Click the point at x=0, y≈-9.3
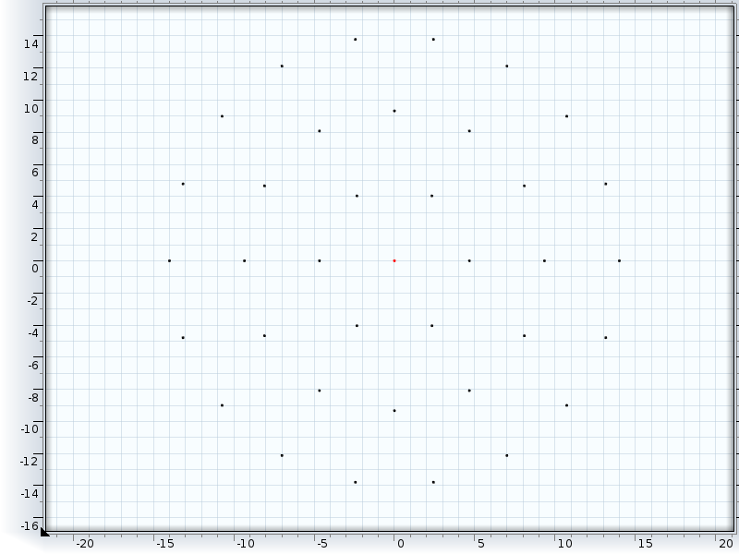Viewport: 739px width, 554px height. [x=394, y=411]
